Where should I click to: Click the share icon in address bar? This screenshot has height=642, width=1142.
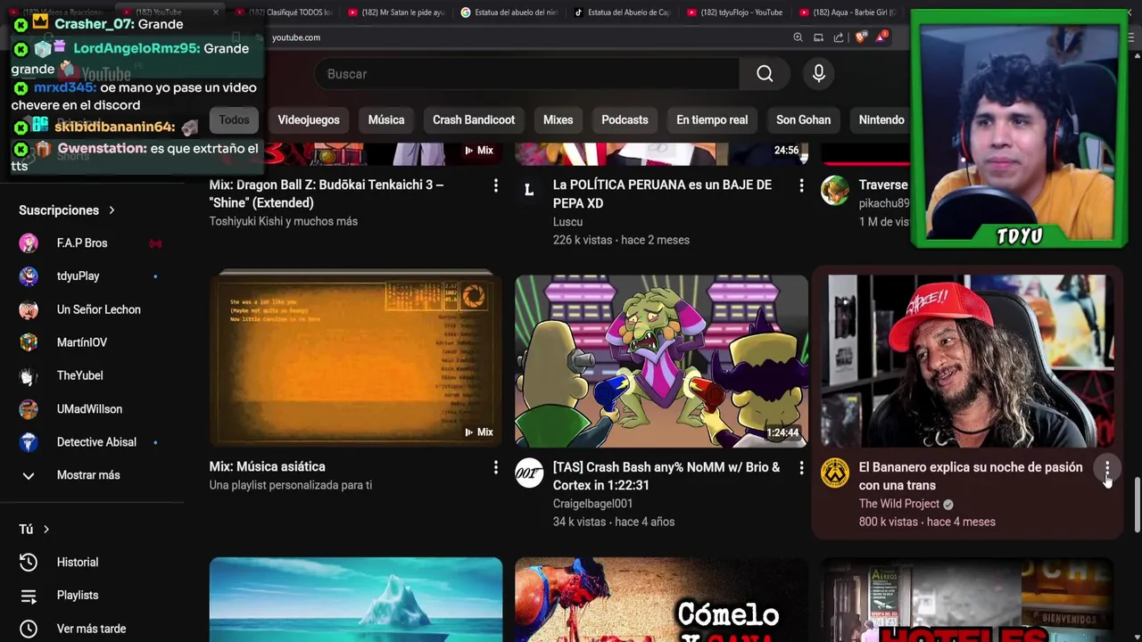tap(839, 37)
